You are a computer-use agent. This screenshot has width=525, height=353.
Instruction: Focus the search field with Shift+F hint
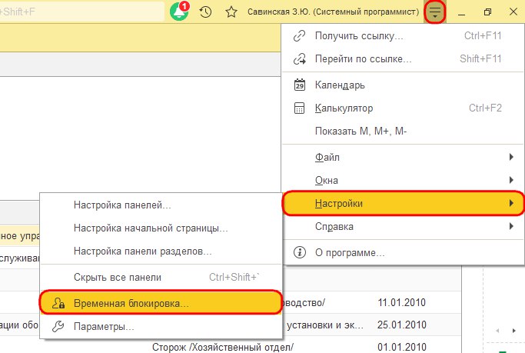click(82, 12)
